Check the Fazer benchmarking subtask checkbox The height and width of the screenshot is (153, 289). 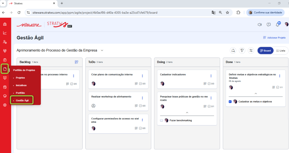tap(161, 120)
